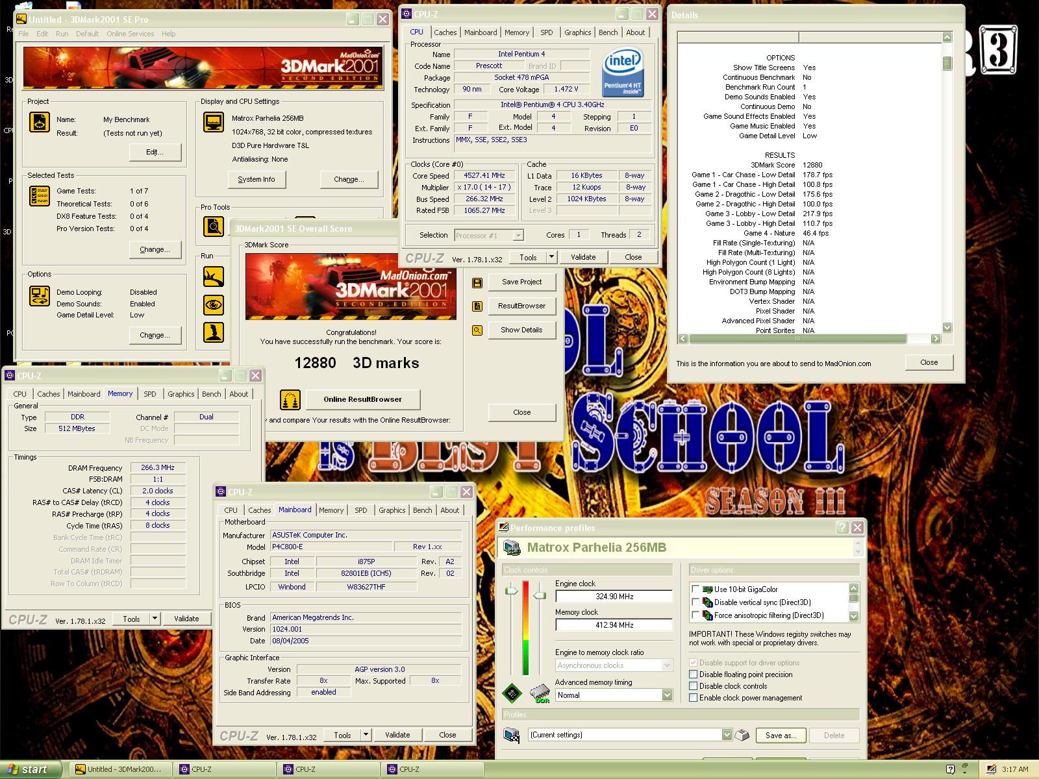Click the Run benchmark icon in 3DMark
1039x779 pixels.
click(x=213, y=277)
